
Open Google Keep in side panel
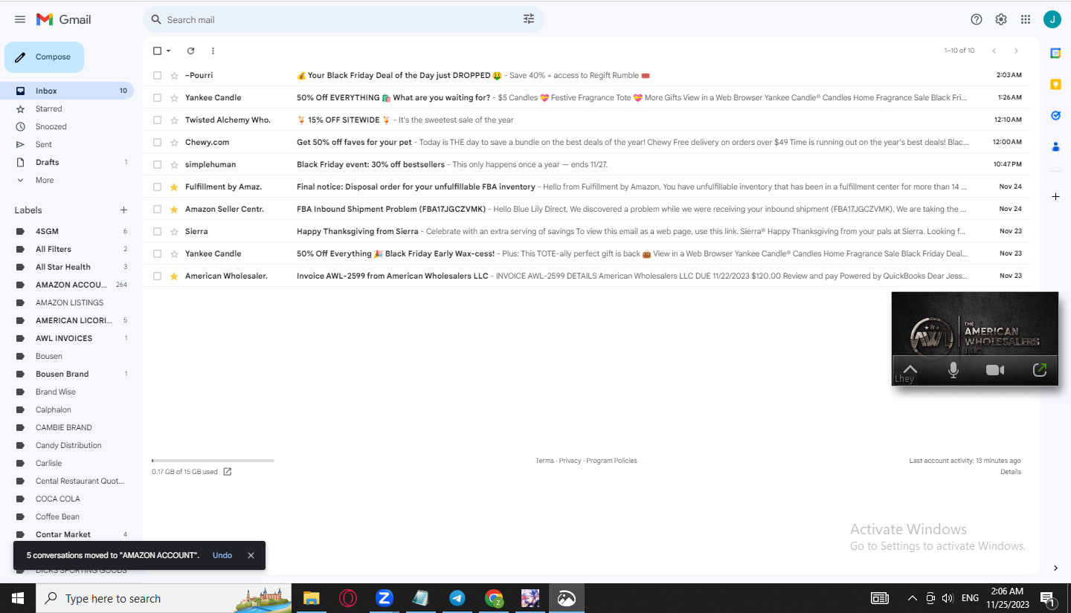1055,85
